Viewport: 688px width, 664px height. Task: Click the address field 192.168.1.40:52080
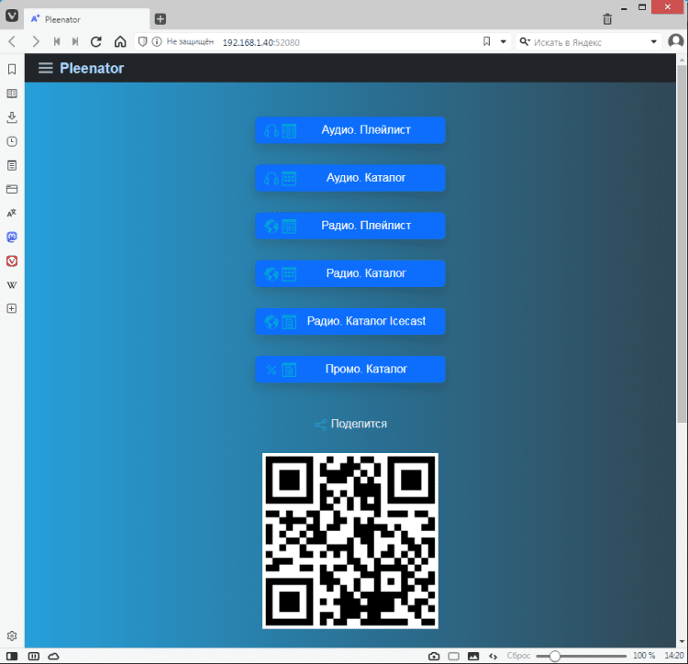[x=261, y=42]
